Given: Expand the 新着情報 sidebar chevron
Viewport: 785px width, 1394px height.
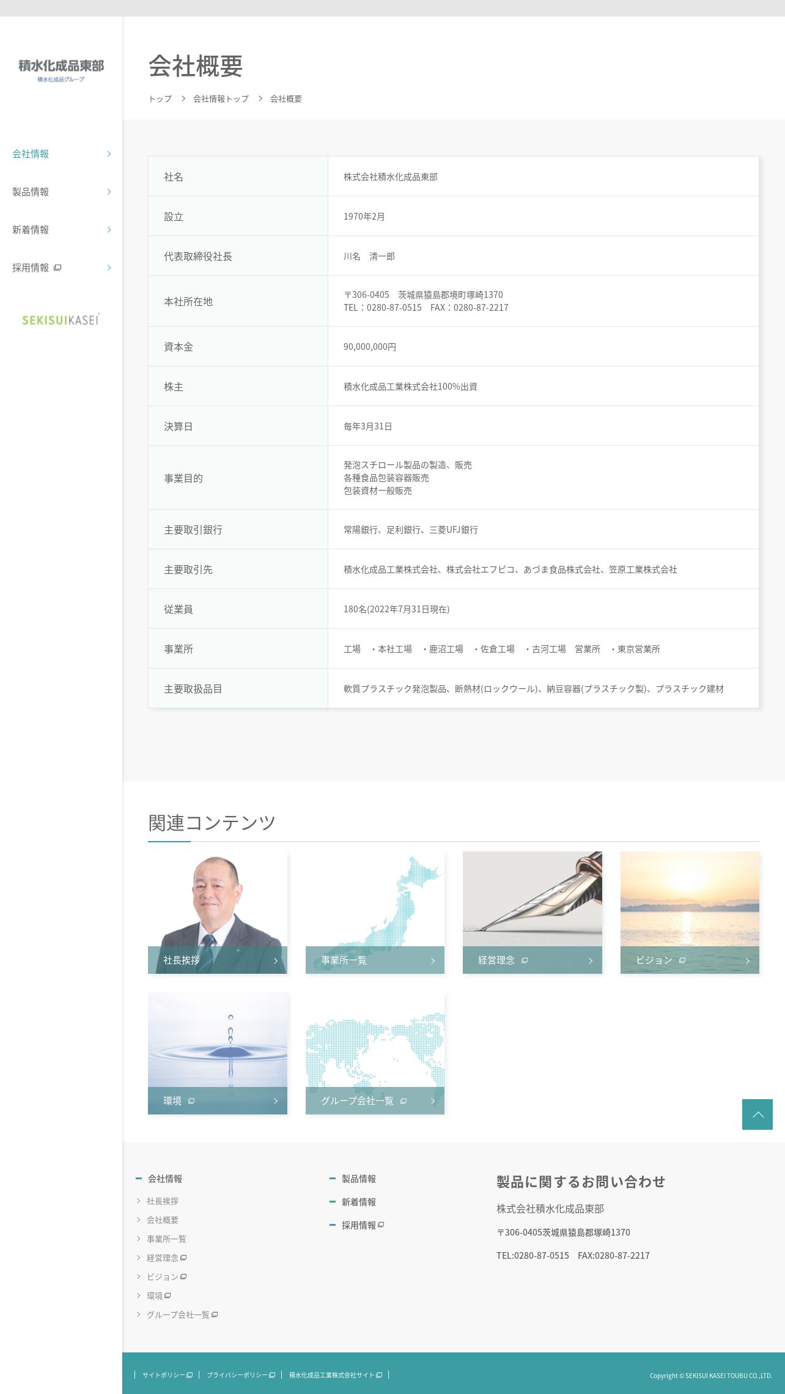Looking at the screenshot, I should pos(109,230).
